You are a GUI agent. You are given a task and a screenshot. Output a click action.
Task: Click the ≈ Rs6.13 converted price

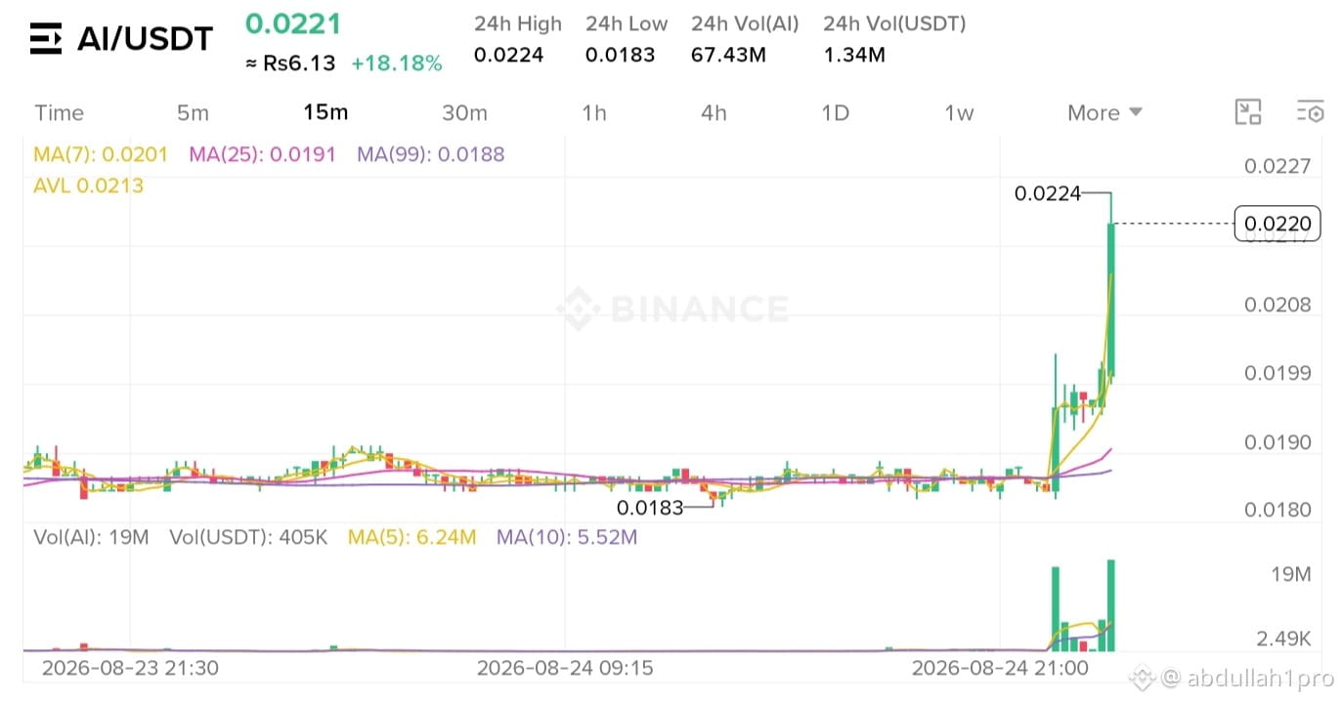coord(289,63)
